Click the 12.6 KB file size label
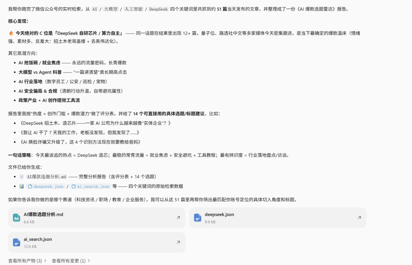 [x=30, y=247]
